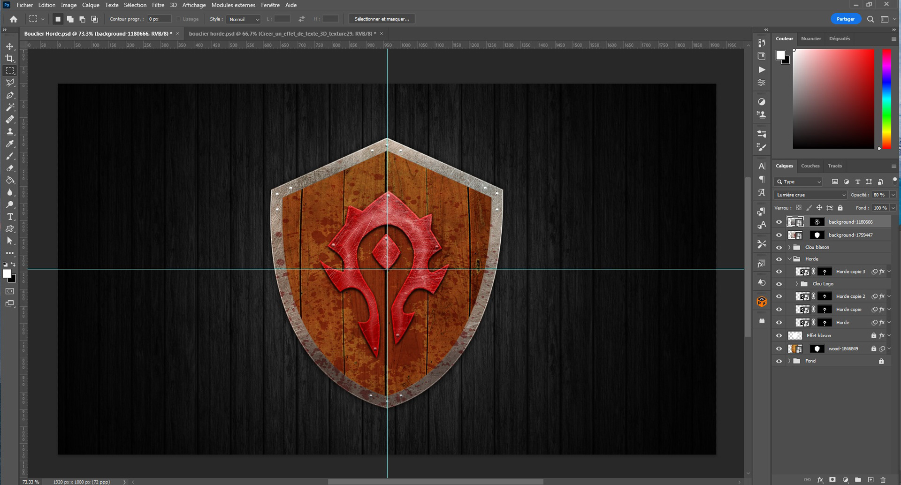This screenshot has height=485, width=901.
Task: Select the Healing Brush bandage tool
Action: click(10, 120)
